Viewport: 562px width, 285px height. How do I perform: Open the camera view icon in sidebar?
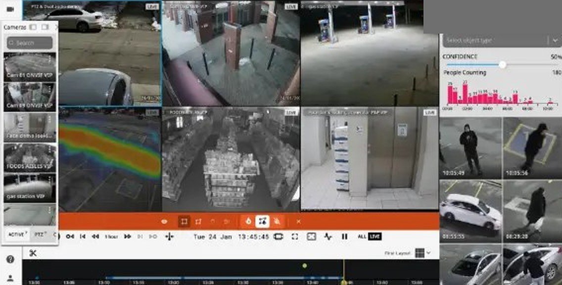coord(10,9)
